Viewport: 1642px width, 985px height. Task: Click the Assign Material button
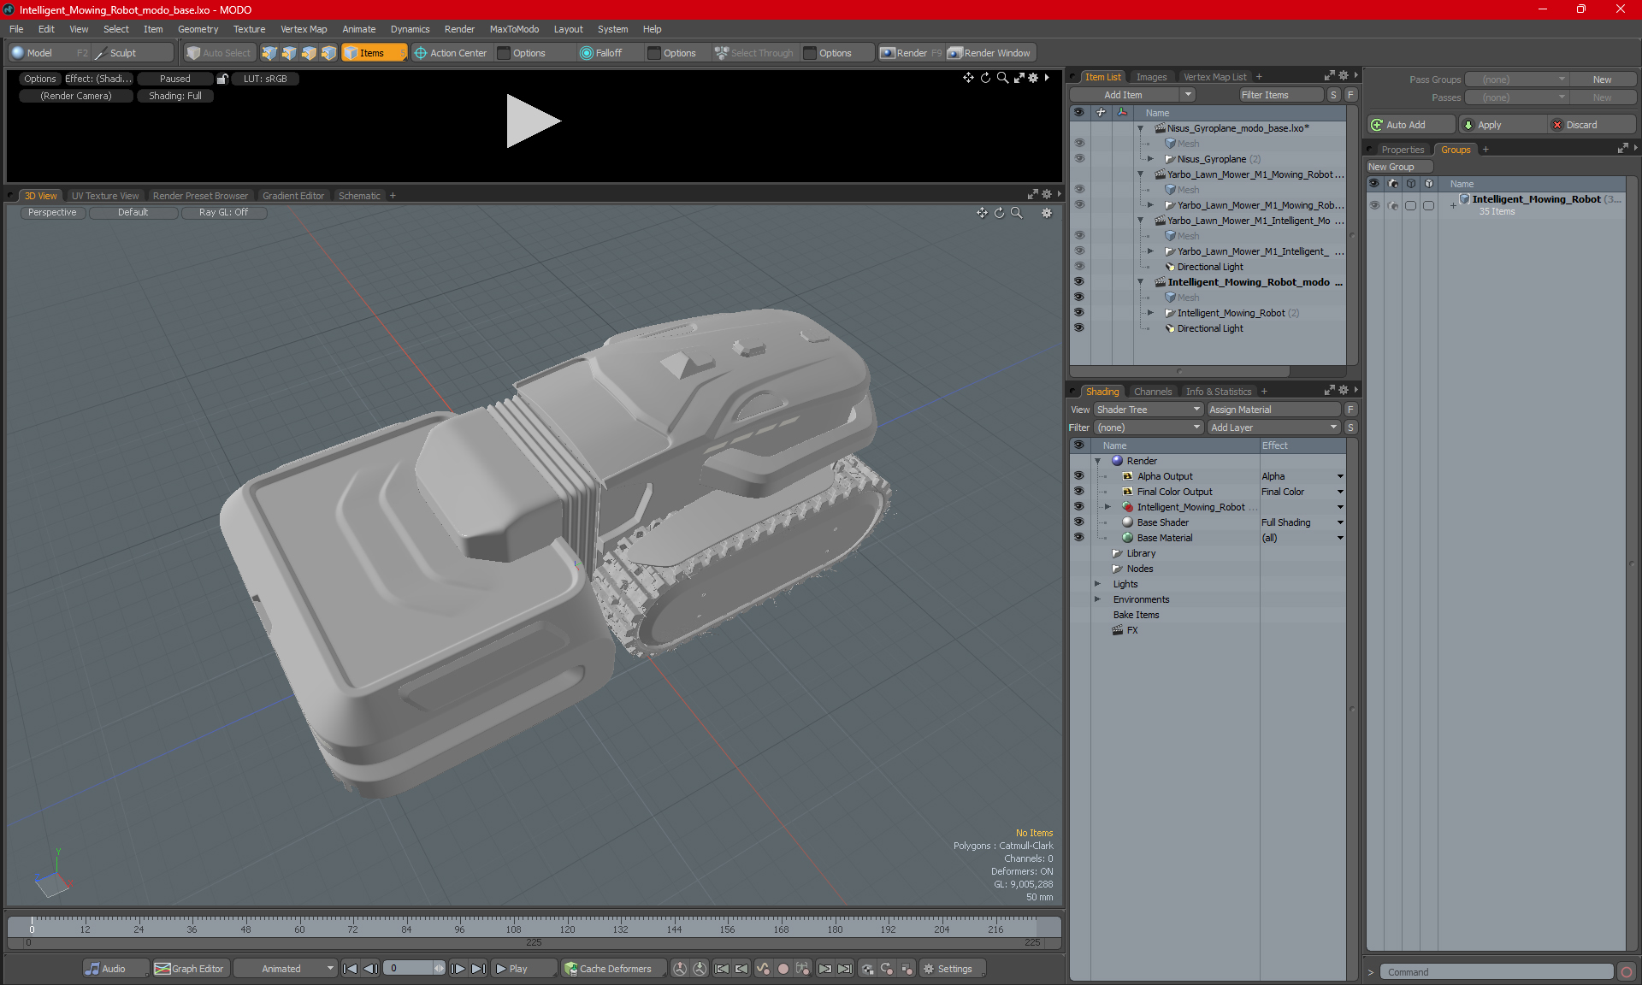[1273, 410]
